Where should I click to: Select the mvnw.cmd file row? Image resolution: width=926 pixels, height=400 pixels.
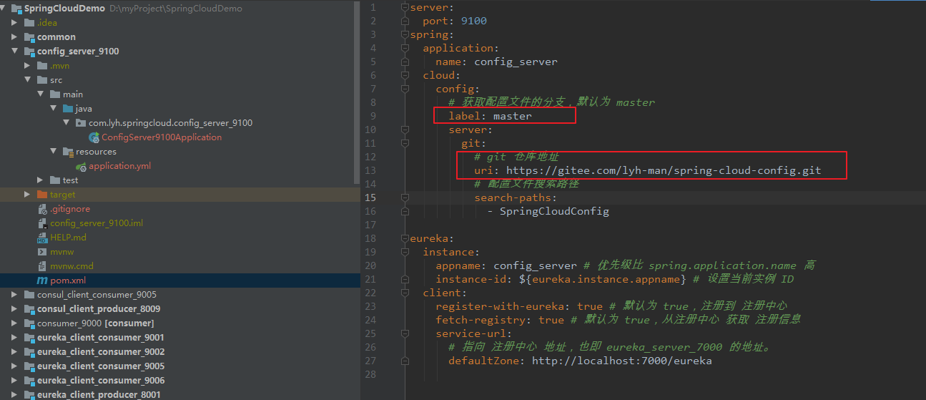pos(179,266)
